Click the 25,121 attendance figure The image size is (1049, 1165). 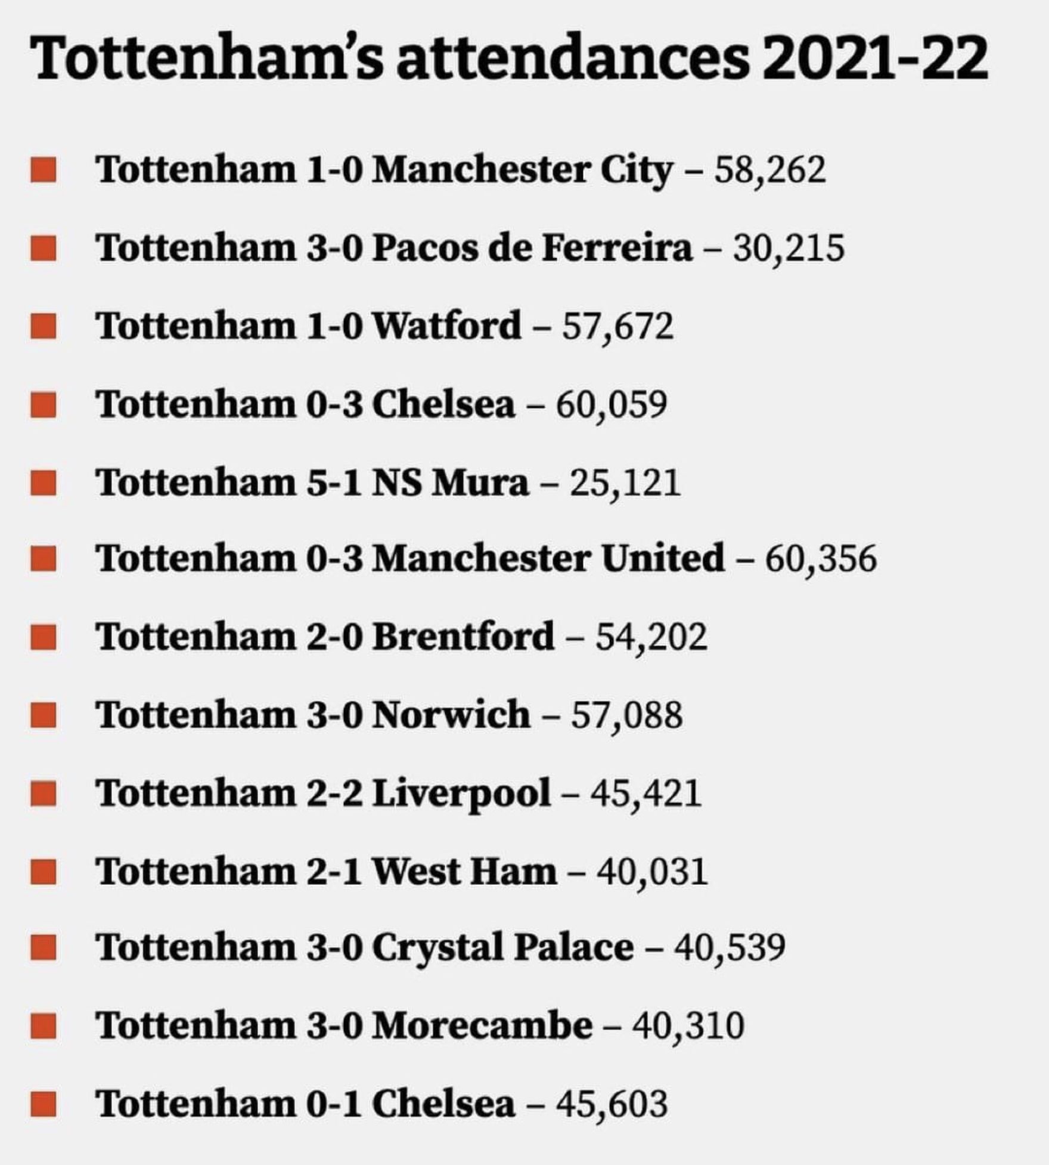[x=625, y=482]
